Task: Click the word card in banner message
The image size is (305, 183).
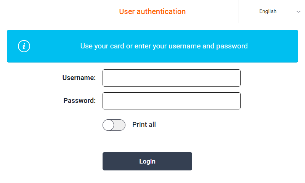Action: pos(117,46)
